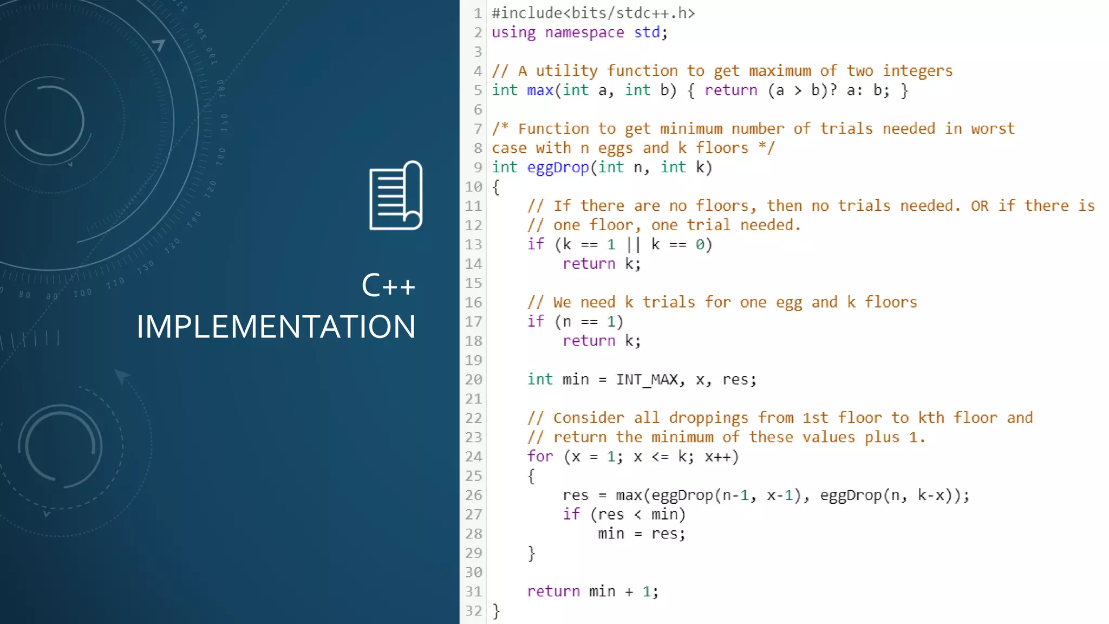Click line number 1 in gutter
1109x624 pixels.
point(477,13)
